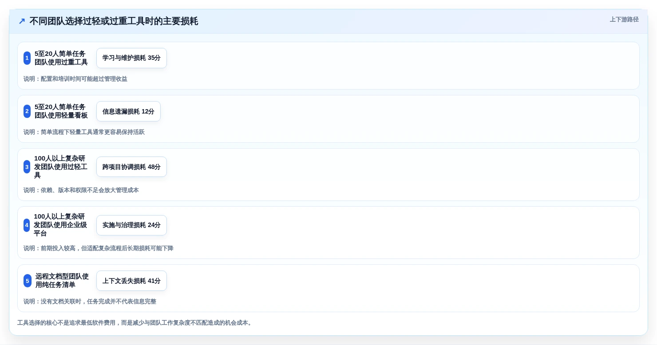Click the number 3 step badge

click(27, 167)
